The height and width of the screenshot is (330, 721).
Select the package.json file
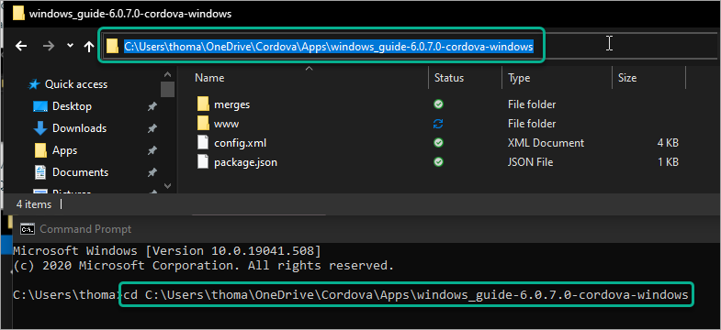tap(245, 162)
